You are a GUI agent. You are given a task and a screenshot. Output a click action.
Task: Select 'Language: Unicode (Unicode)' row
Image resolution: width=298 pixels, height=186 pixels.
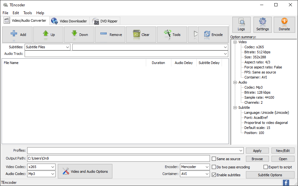click(x=267, y=113)
